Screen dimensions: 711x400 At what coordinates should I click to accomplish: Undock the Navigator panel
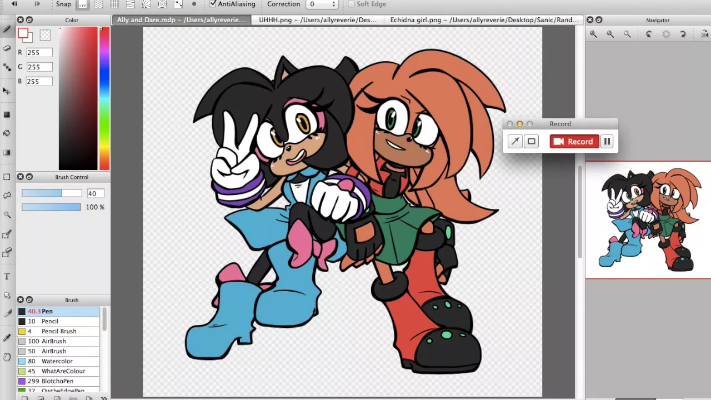coord(599,20)
